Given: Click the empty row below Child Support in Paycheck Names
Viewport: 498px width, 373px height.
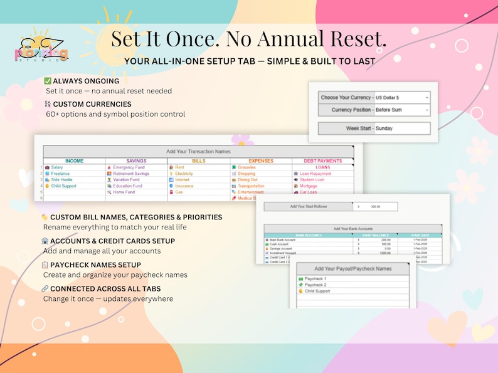Looking at the screenshot, I should click(x=353, y=297).
